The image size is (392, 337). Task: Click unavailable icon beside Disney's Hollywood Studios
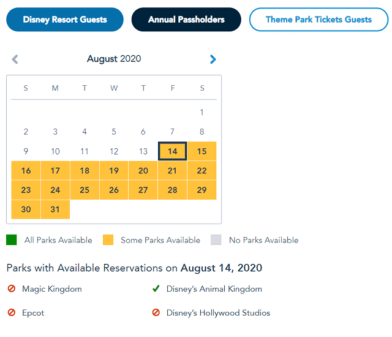point(156,312)
